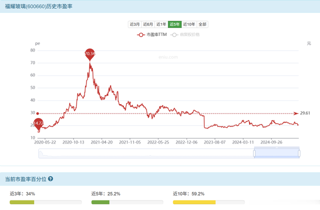Click the selected range in data zoom bar
The height and width of the screenshot is (210, 320).
(276, 153)
